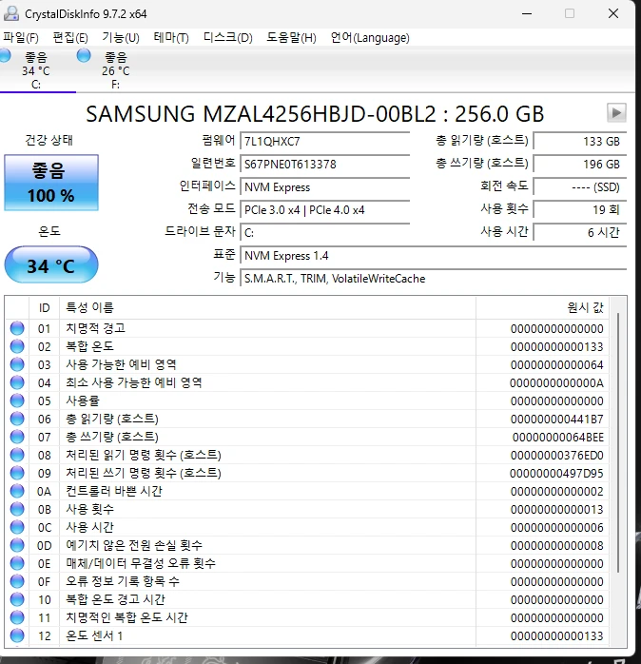Select the 컨트롤러 바쁜 시간 attribute name
Screen dimensions: 641x664
(114, 491)
